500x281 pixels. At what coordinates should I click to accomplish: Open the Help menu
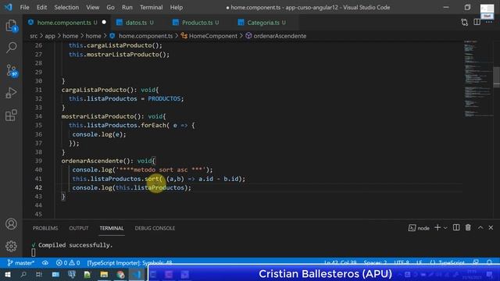coord(177,7)
